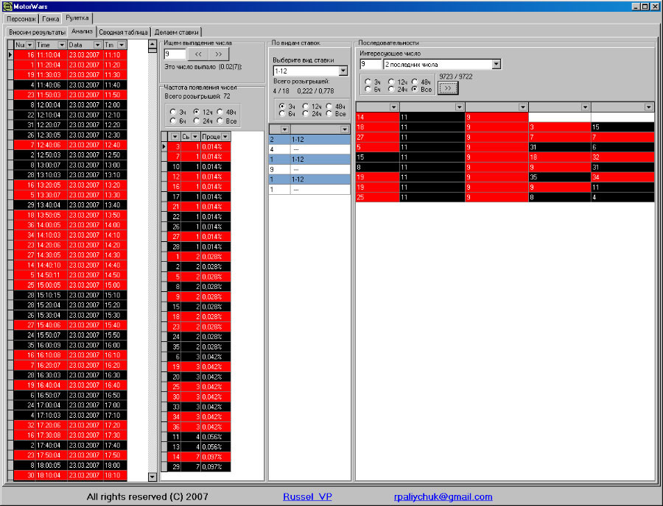Viewport: 663px width, 506px height.
Task: Switch to the Делаем ставки sub-tab
Action: 176,32
